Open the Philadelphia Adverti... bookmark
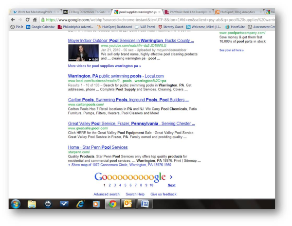Image resolution: width=292 pixels, height=226 pixels. coord(75,27)
